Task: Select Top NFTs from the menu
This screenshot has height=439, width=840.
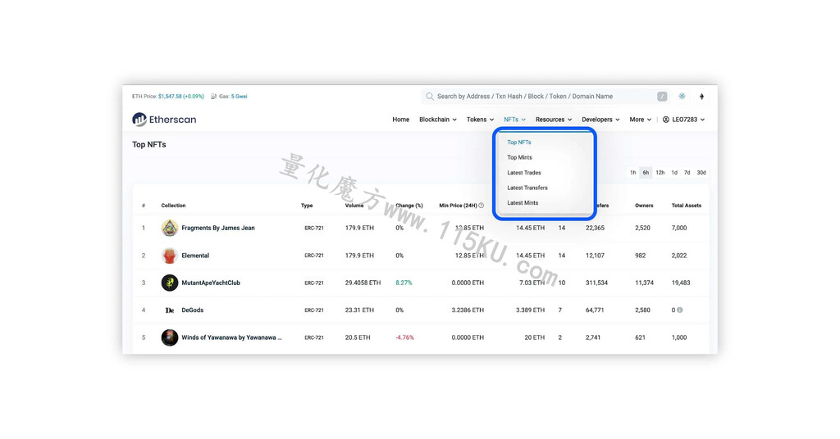Action: point(519,143)
